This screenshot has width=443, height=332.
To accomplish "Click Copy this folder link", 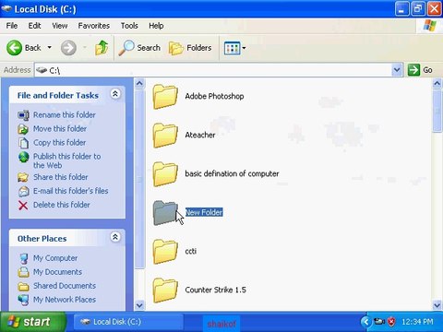I will (x=60, y=143).
